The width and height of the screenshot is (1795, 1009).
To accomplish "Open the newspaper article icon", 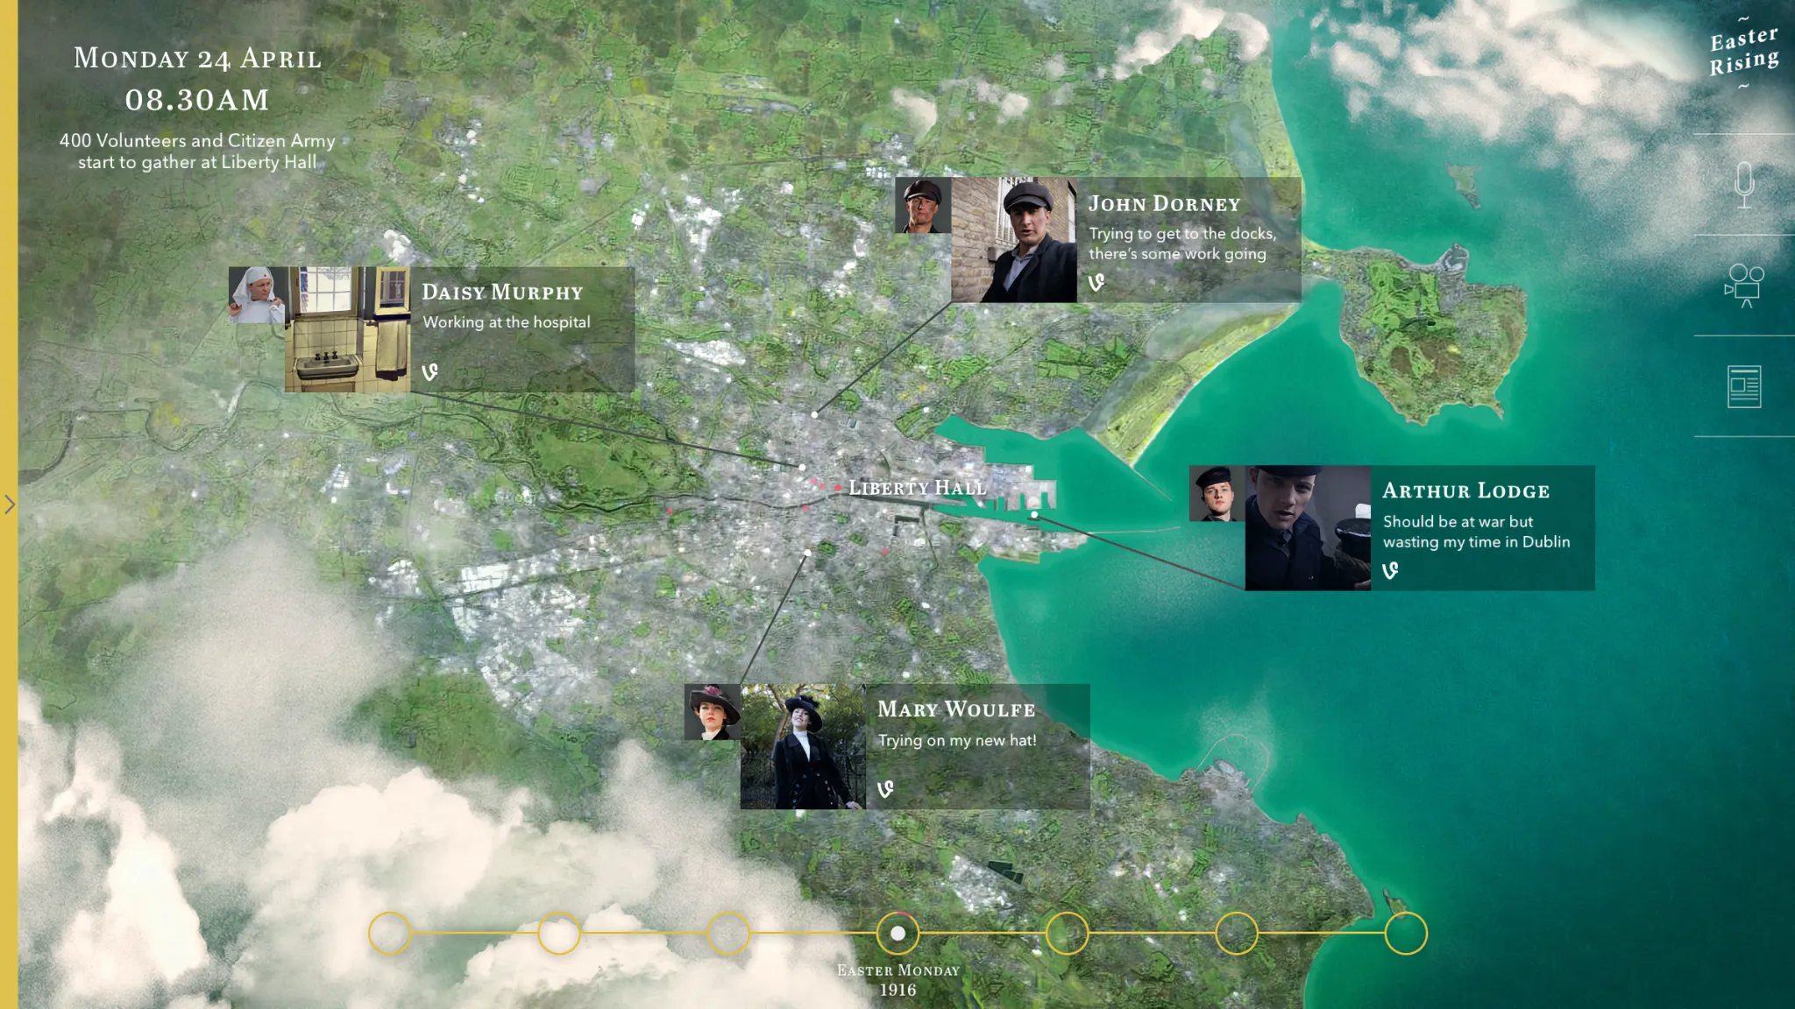I will tap(1744, 386).
